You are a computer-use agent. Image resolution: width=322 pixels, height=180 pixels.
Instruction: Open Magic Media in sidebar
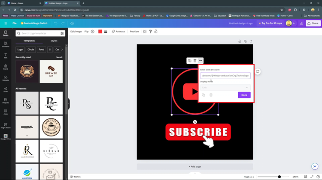6,126
